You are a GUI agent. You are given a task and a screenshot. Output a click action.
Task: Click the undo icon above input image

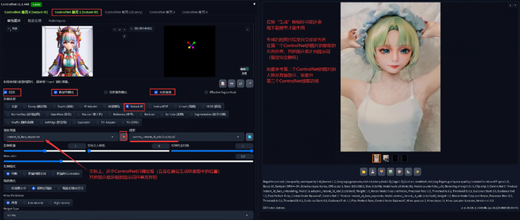[115, 29]
